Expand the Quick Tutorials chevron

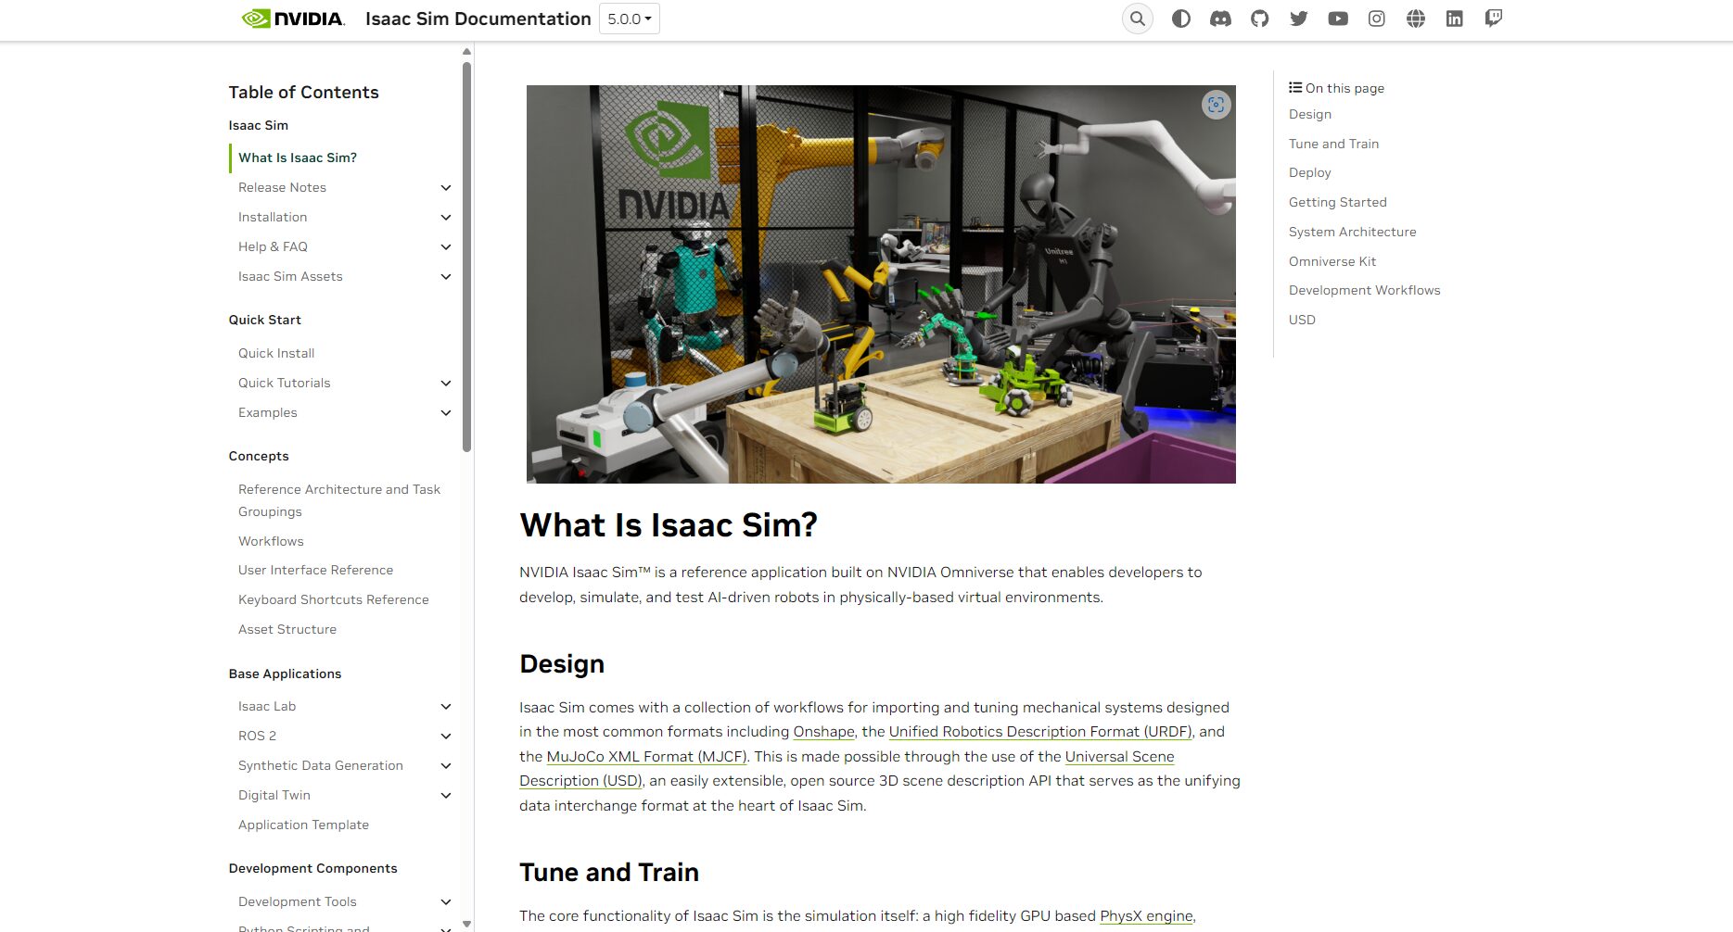445,384
